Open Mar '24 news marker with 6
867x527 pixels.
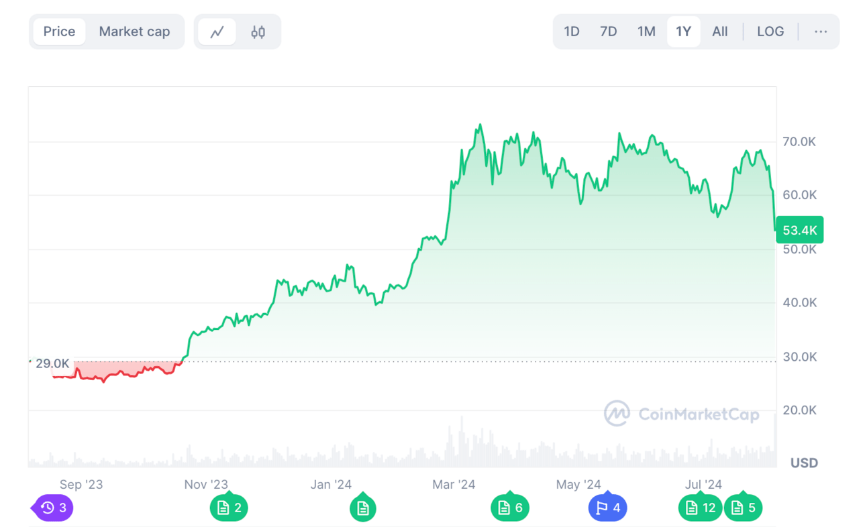click(x=510, y=508)
